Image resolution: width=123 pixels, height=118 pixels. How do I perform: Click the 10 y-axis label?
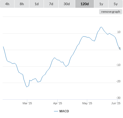[x=119, y=32]
